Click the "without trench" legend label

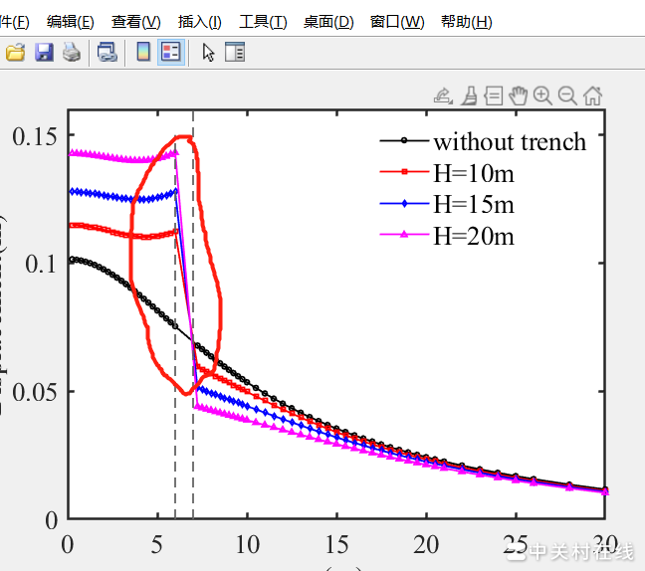click(510, 141)
